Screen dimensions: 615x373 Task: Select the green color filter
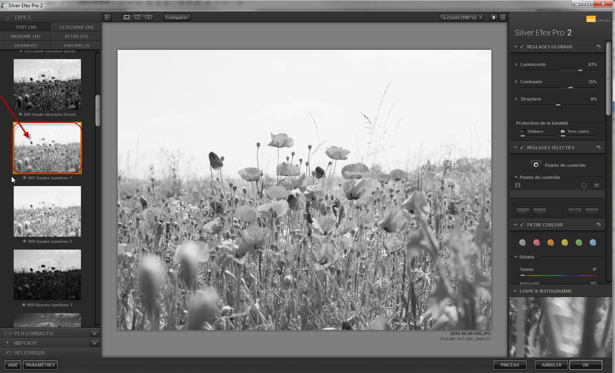(x=579, y=242)
